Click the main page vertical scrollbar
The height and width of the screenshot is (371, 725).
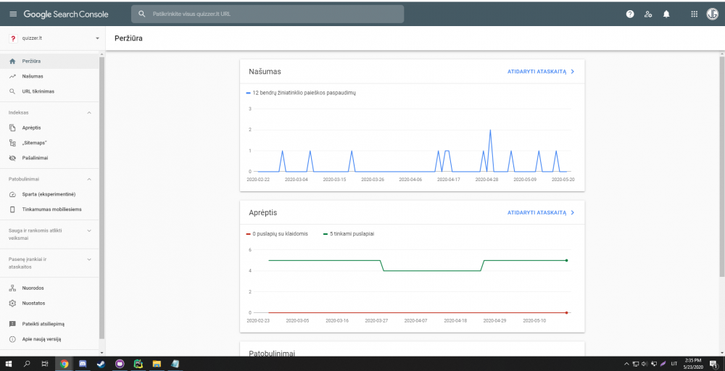(x=722, y=167)
